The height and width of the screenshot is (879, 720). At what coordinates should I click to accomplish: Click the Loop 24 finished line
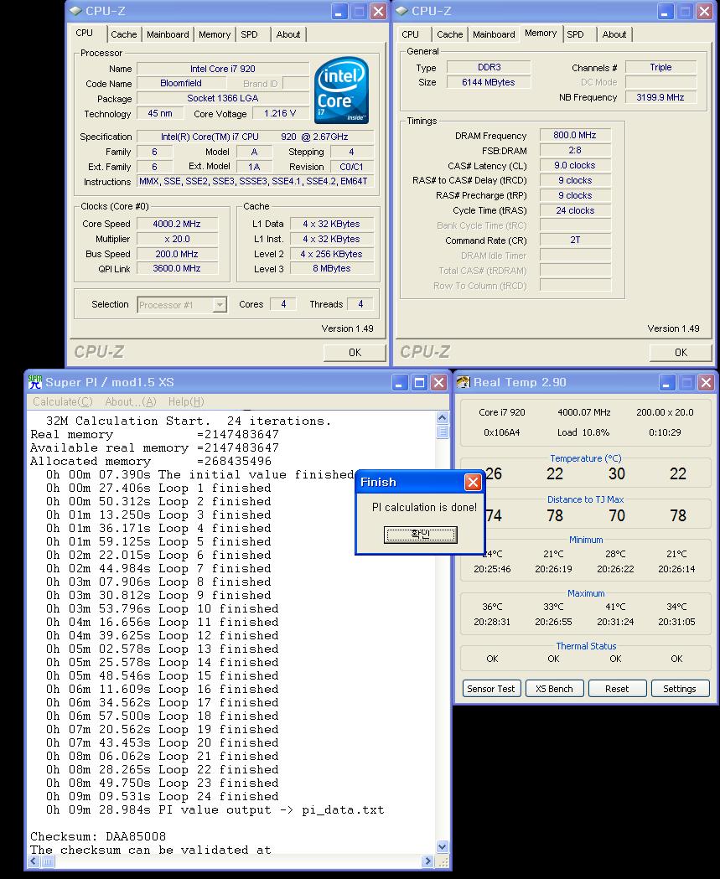(162, 797)
